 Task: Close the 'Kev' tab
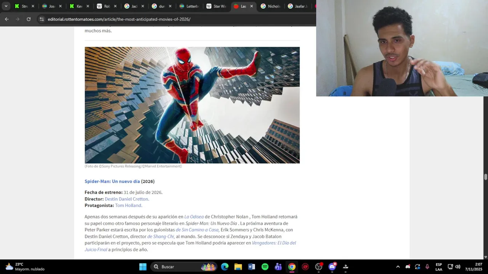point(88,6)
